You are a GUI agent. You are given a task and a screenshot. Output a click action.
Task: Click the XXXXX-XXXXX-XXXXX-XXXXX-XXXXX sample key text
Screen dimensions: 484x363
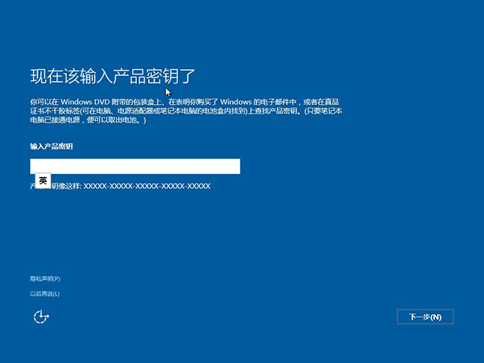pyautogui.click(x=147, y=186)
